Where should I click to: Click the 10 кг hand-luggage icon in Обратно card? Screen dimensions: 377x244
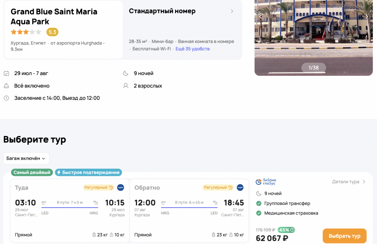[x=231, y=235]
